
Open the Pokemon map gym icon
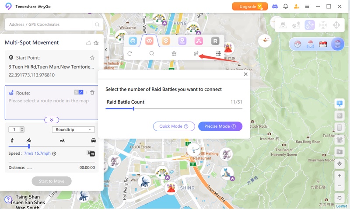pyautogui.click(x=310, y=44)
